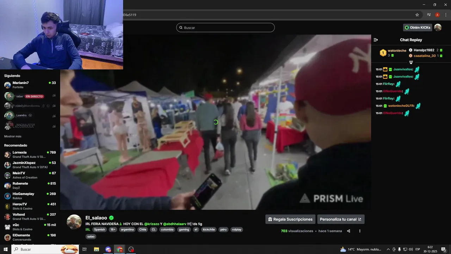Open weather widget showing 14°C
Image resolution: width=451 pixels, height=254 pixels.
(360, 249)
